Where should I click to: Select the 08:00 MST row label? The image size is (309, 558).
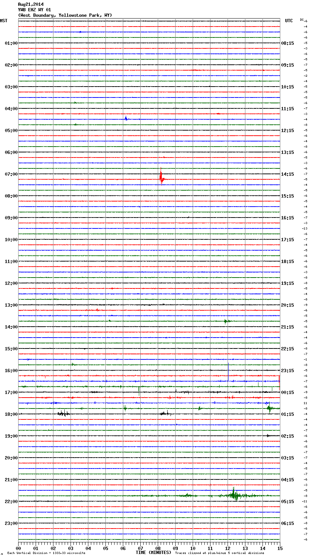[11, 196]
